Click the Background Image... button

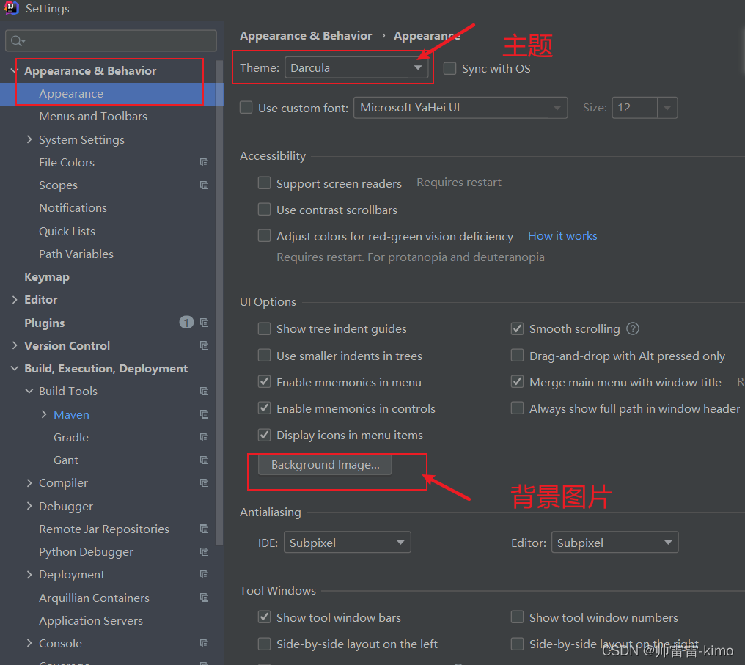[x=325, y=465]
